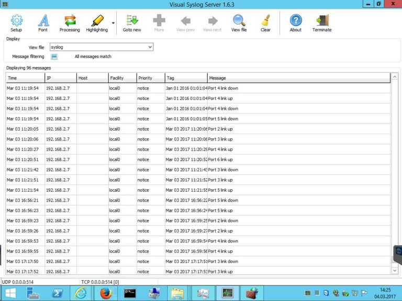Expand the Highlighting dropdown arrow
This screenshot has width=402, height=301.
click(x=113, y=23)
